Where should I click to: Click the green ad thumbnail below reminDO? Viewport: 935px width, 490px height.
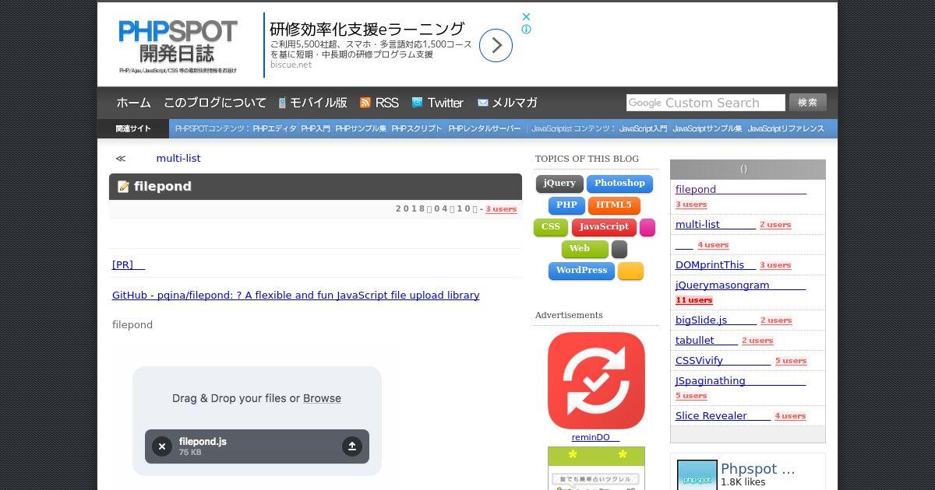pyautogui.click(x=596, y=468)
